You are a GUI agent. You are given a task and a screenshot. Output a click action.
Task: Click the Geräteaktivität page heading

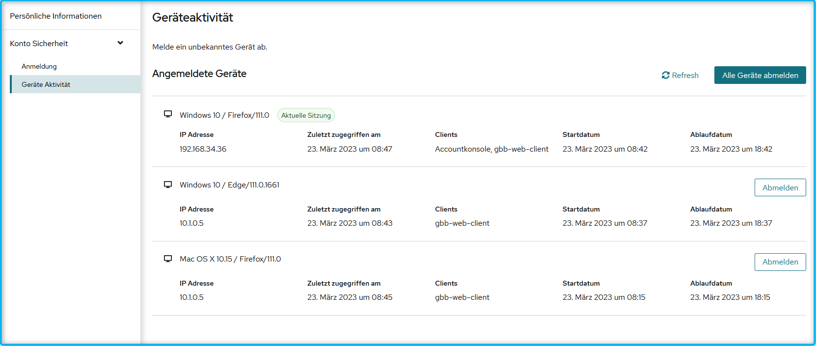pos(192,18)
